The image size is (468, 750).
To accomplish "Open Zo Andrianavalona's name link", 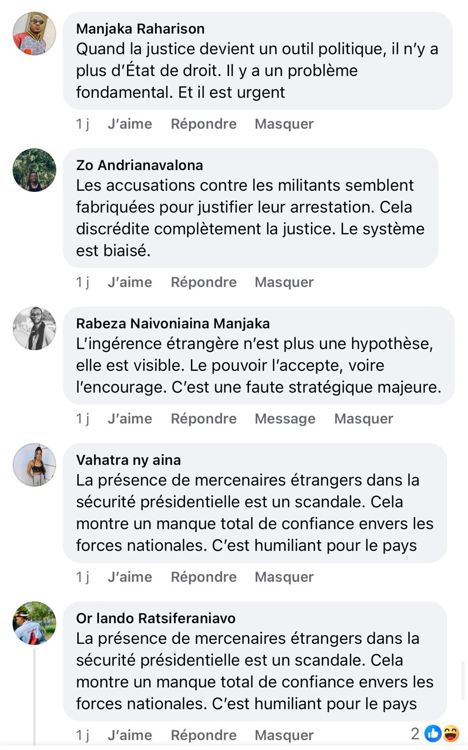I will pyautogui.click(x=139, y=165).
